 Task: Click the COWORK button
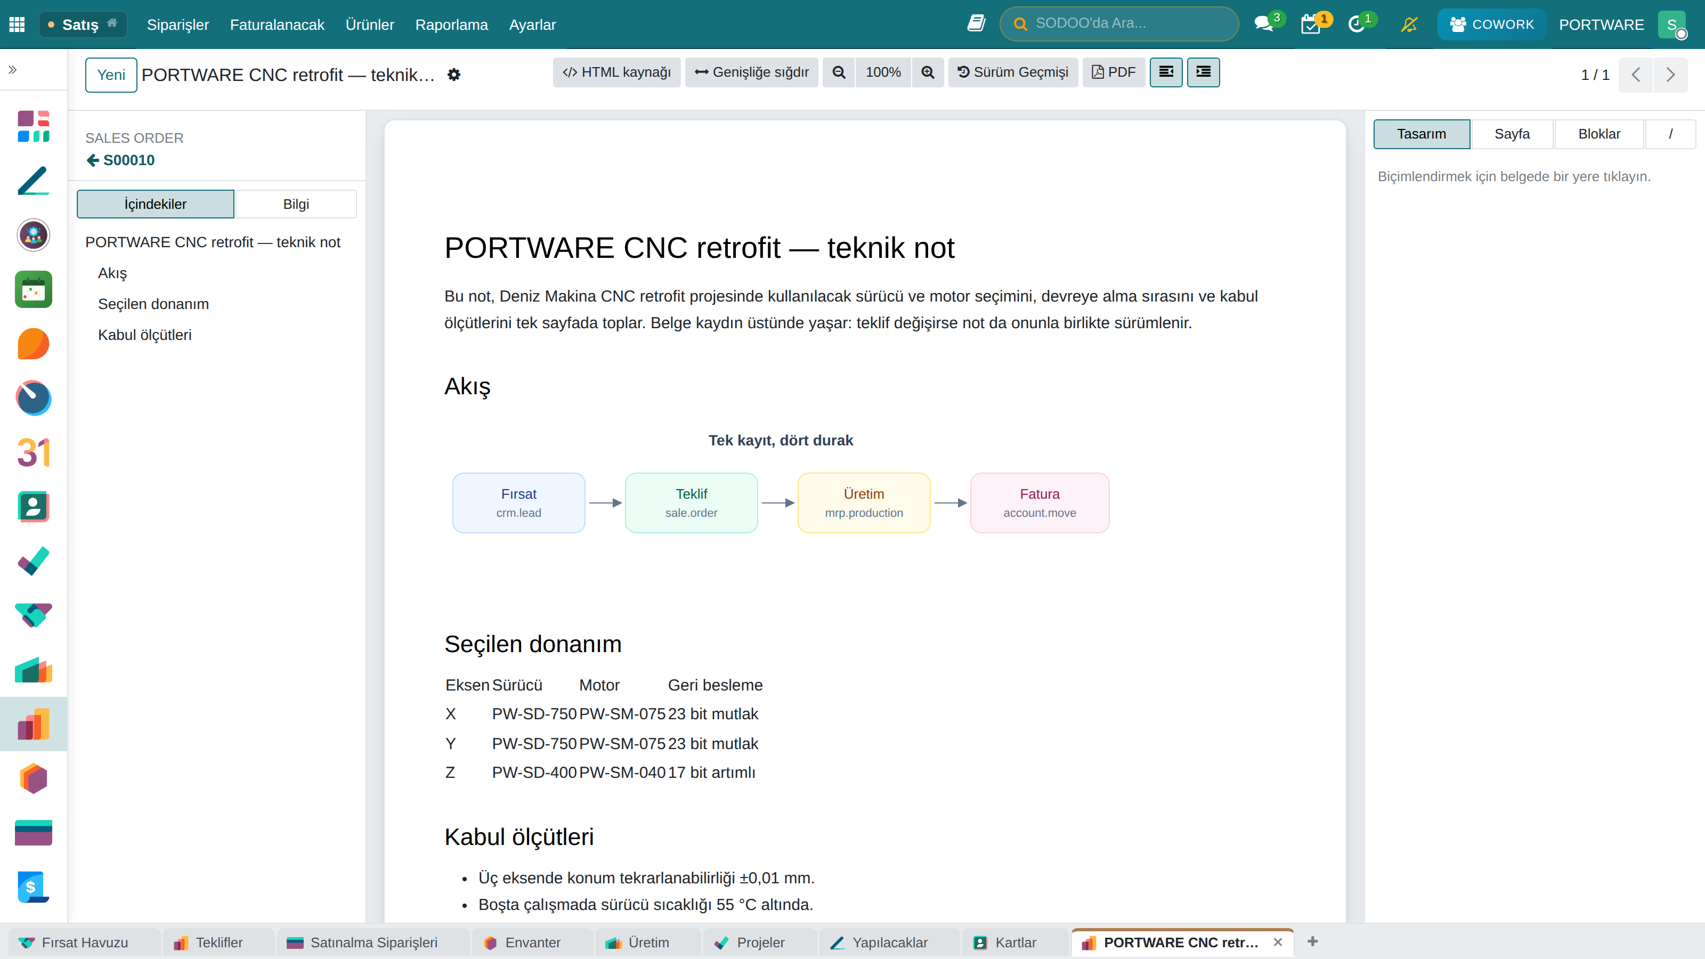click(x=1492, y=25)
